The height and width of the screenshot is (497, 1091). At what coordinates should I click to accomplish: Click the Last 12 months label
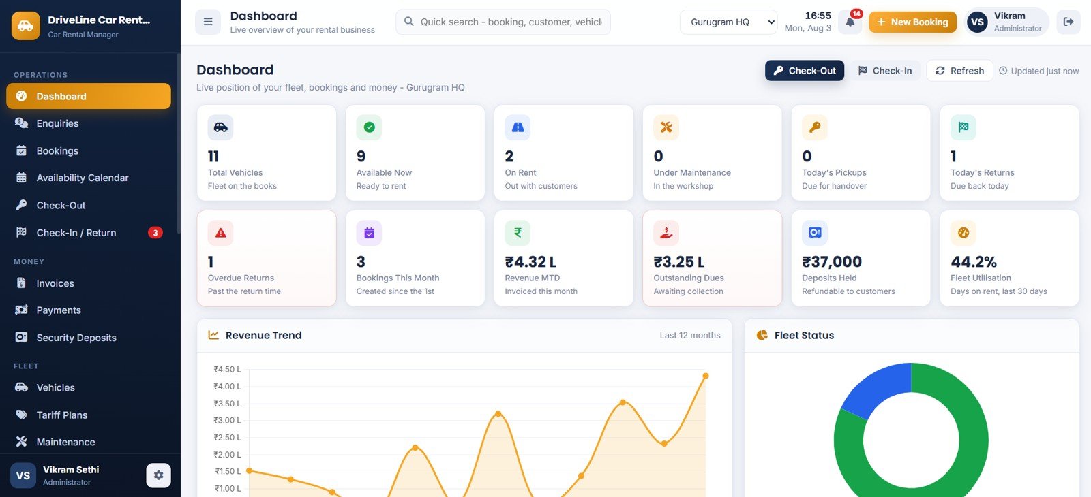click(x=690, y=335)
